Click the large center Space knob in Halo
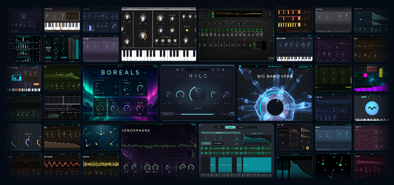 tap(198, 94)
